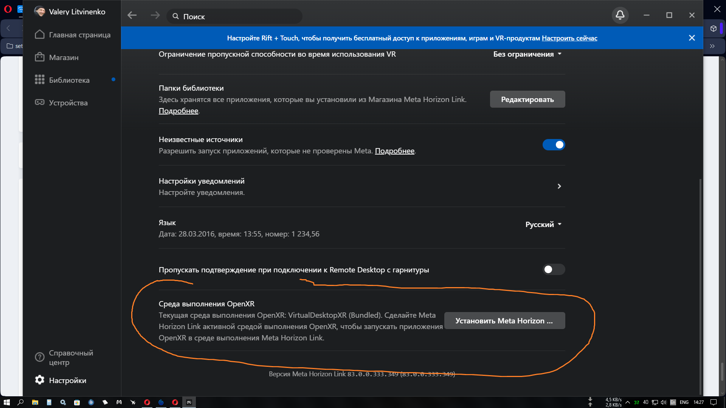The image size is (726, 408).
Task: Open Microsoft Store from taskbar
Action: [77, 402]
